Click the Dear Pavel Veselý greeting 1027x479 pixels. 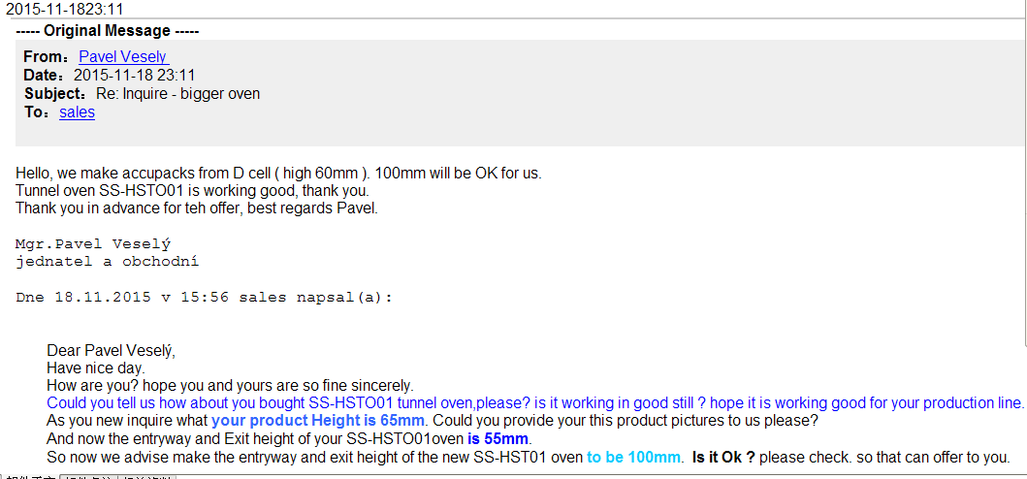(111, 351)
